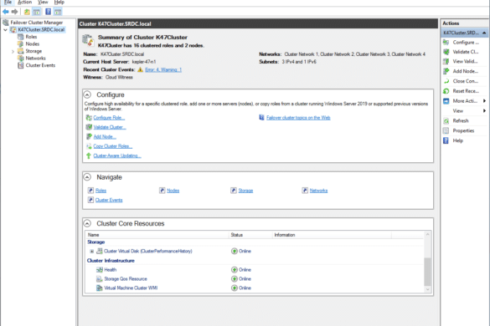Viewport: 490px width, 326px height.
Task: Select Nodes in the left tree
Action: [x=33, y=44]
